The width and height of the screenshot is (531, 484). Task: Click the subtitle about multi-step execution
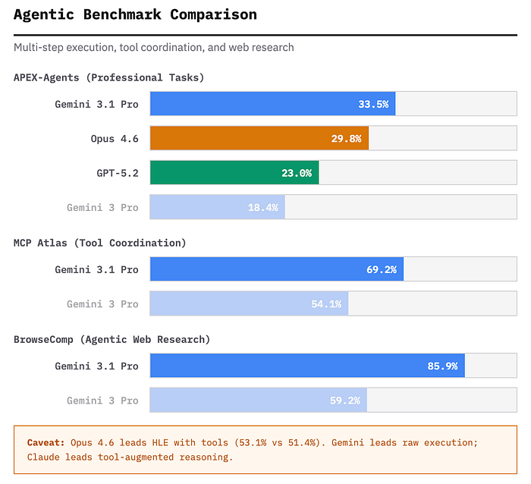(153, 47)
